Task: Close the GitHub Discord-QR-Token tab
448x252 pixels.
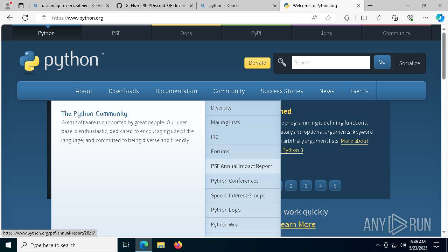Action: point(191,6)
